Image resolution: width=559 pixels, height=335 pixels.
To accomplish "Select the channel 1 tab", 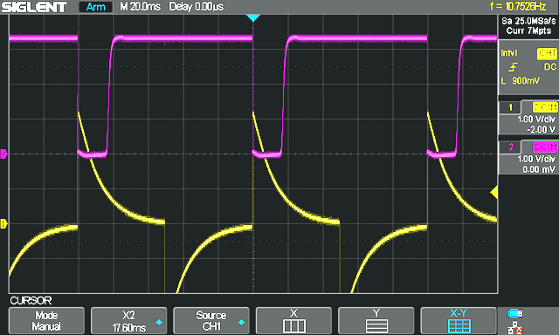I will pos(510,107).
